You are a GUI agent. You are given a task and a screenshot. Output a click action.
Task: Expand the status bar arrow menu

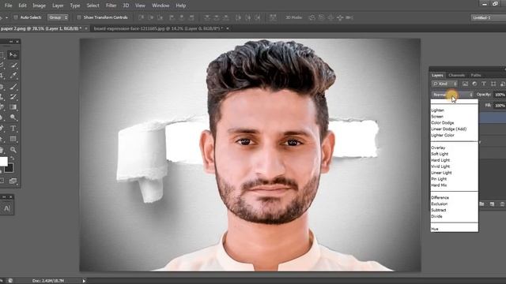84,281
